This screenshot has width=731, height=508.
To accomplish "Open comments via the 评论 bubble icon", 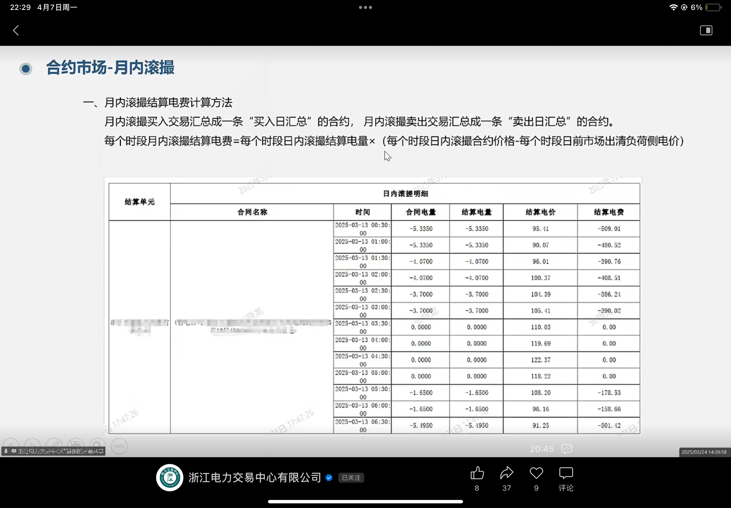I will click(x=566, y=473).
